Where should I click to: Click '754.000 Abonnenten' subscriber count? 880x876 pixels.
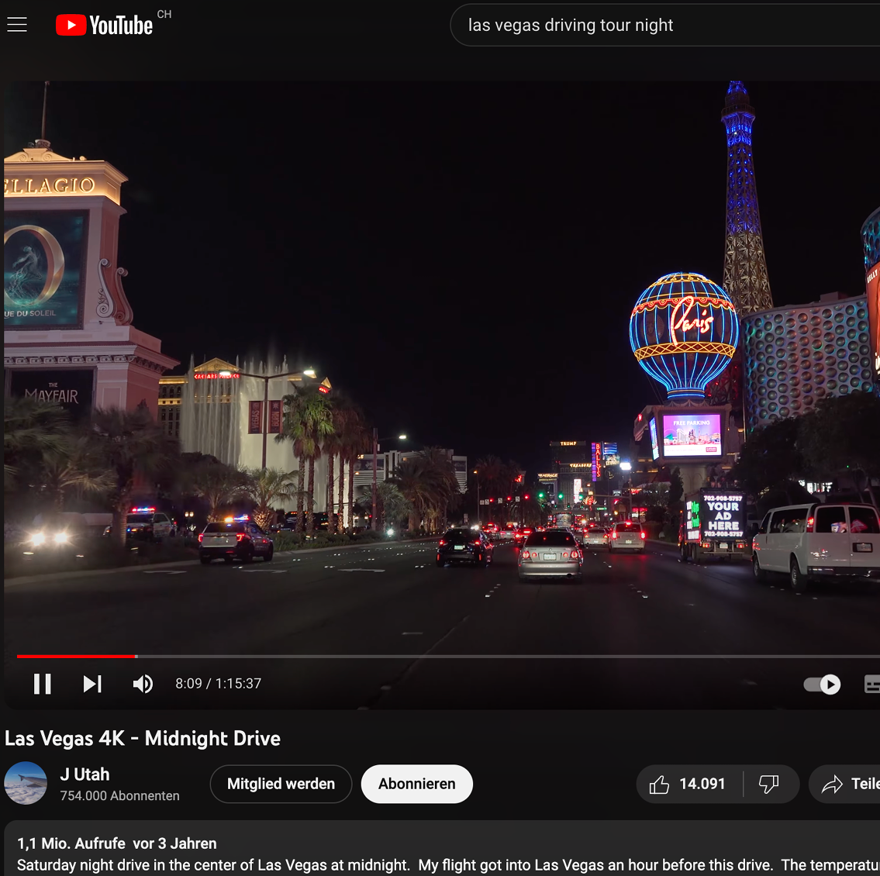[x=119, y=795]
